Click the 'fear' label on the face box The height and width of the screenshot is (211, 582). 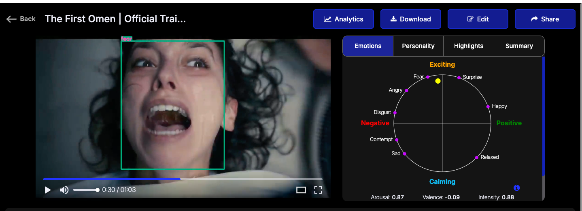point(127,39)
